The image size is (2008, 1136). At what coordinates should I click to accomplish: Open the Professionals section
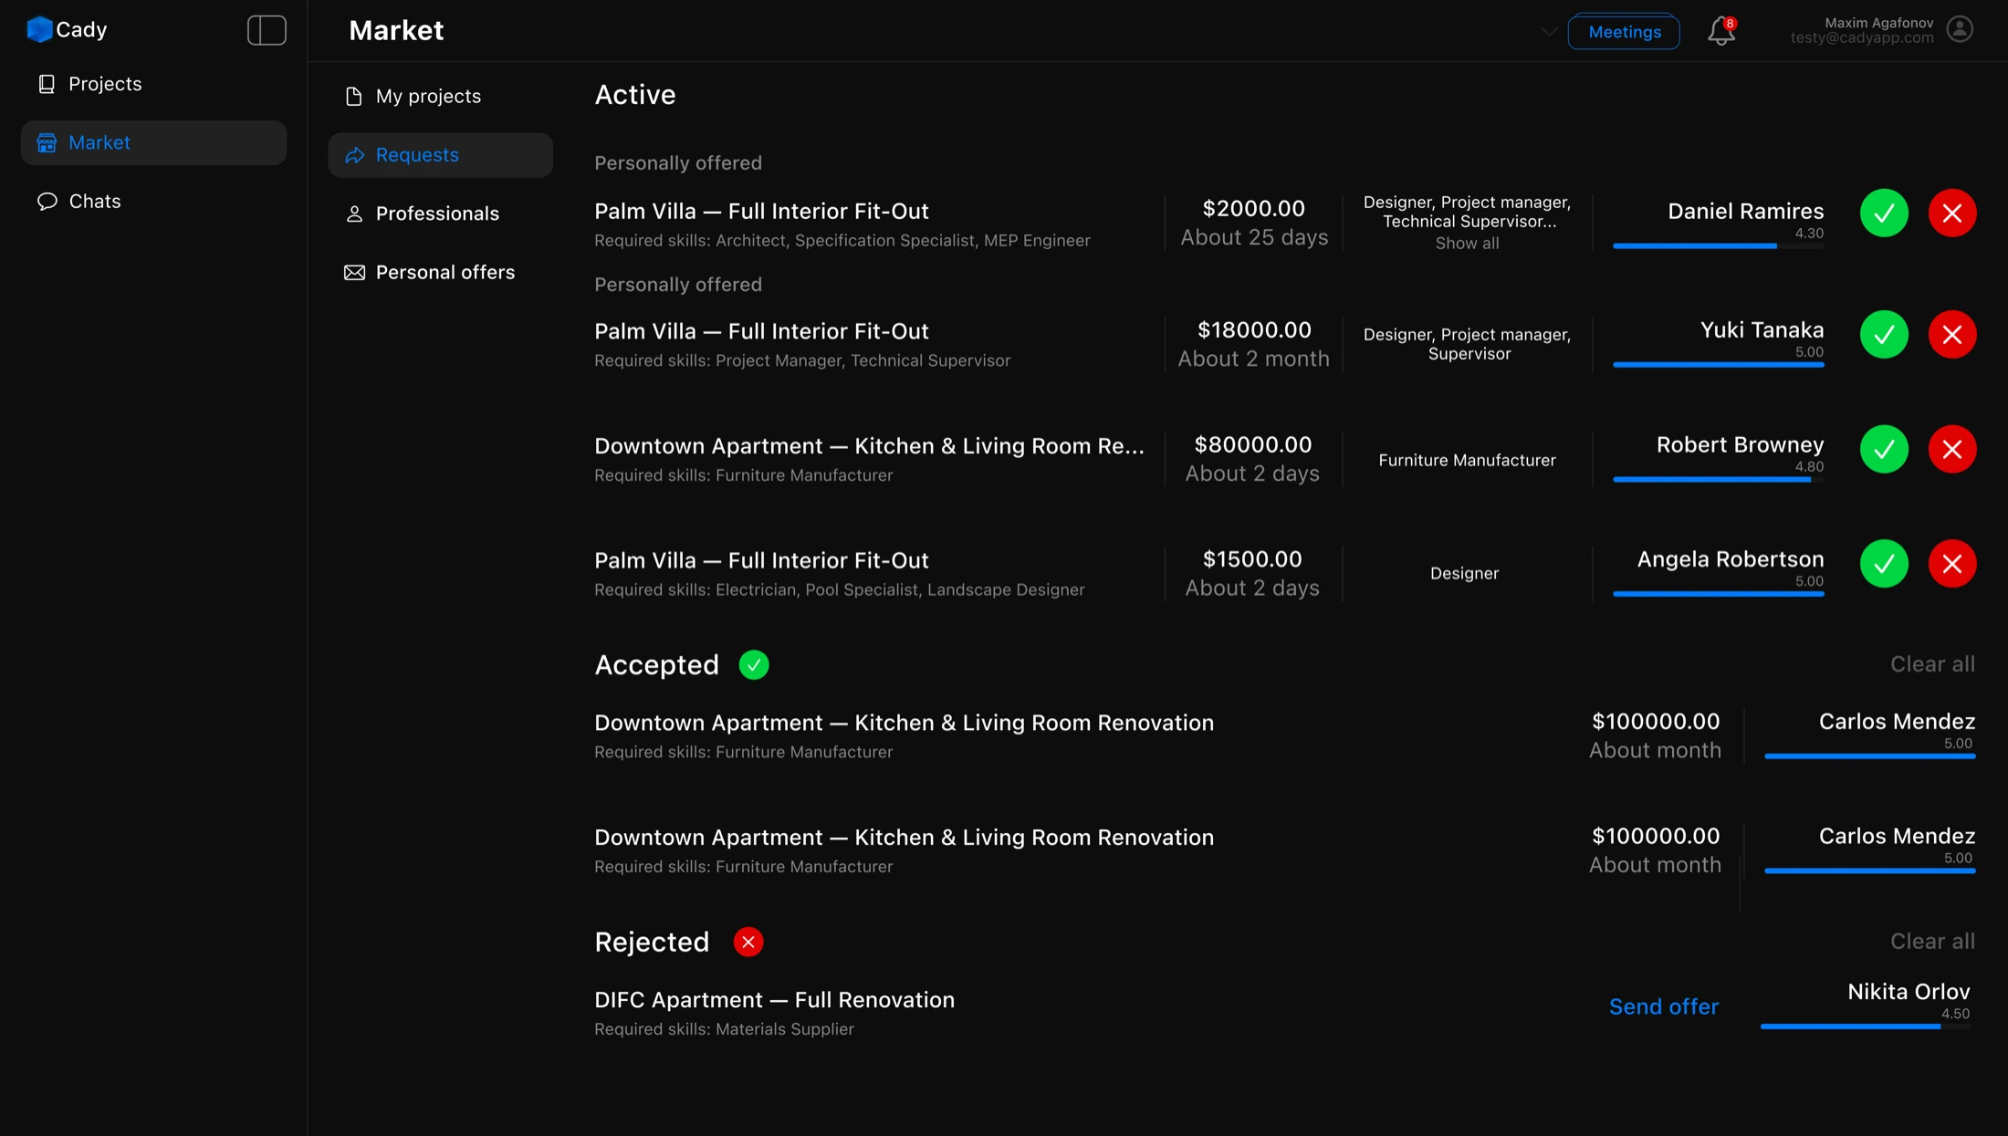click(x=440, y=213)
